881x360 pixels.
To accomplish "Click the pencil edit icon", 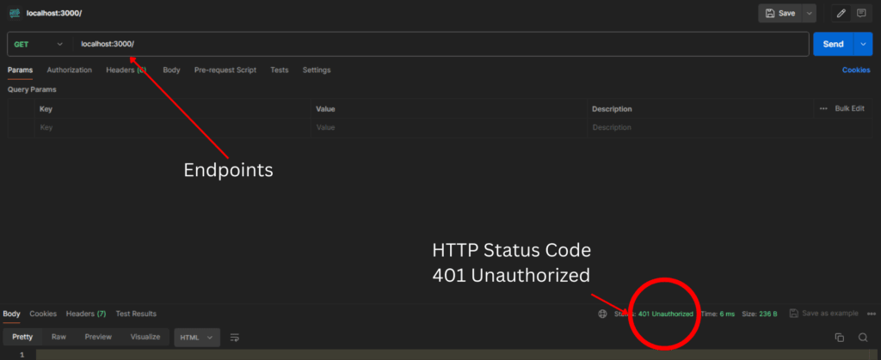I will (841, 14).
